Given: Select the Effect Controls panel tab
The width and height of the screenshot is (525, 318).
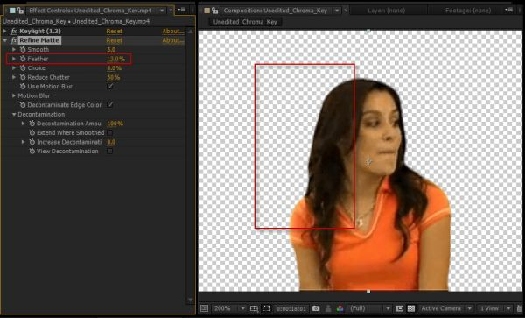Looking at the screenshot, I should pyautogui.click(x=90, y=11).
